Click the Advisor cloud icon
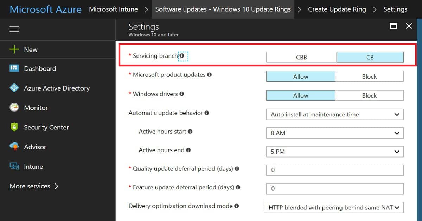The width and height of the screenshot is (422, 221). click(14, 147)
